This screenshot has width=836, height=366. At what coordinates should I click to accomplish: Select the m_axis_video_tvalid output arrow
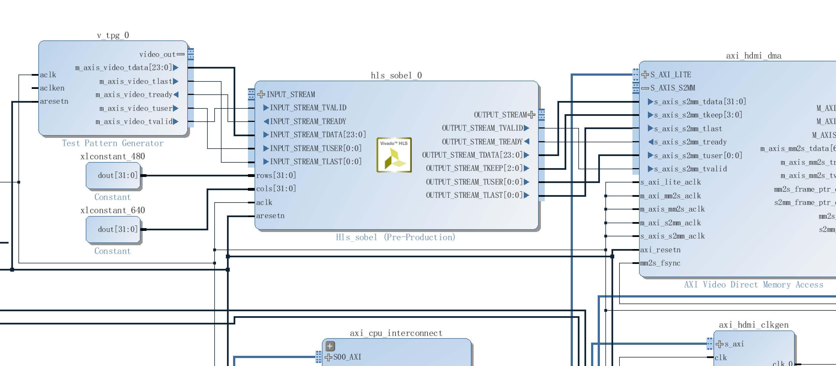click(x=176, y=121)
